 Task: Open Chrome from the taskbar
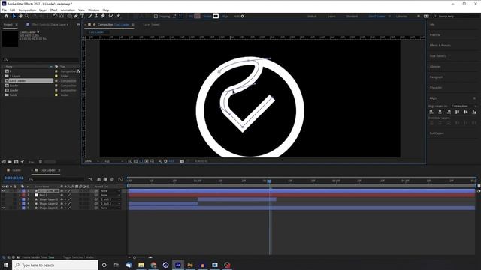(153, 265)
